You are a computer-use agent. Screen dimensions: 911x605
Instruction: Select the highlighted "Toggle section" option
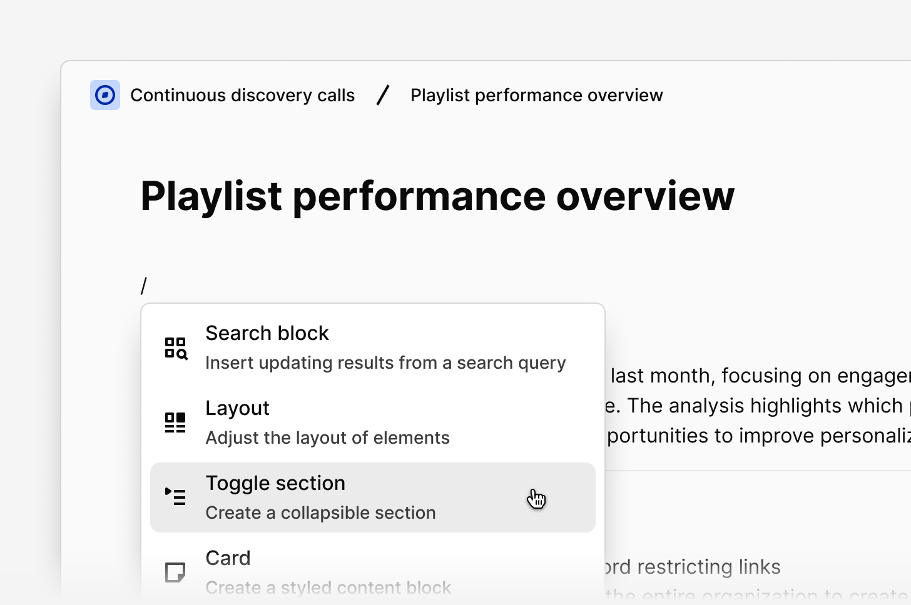pyautogui.click(x=275, y=483)
